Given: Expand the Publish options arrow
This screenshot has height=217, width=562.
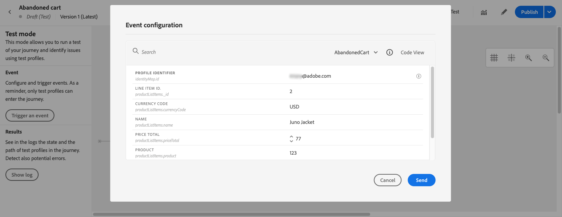Looking at the screenshot, I should point(550,12).
